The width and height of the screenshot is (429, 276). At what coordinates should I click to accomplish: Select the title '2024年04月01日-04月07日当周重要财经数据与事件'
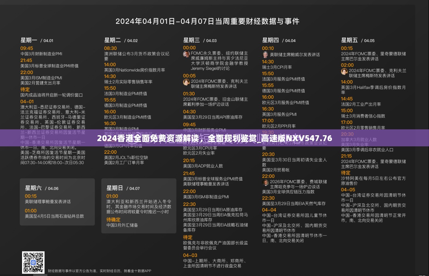[x=207, y=21]
